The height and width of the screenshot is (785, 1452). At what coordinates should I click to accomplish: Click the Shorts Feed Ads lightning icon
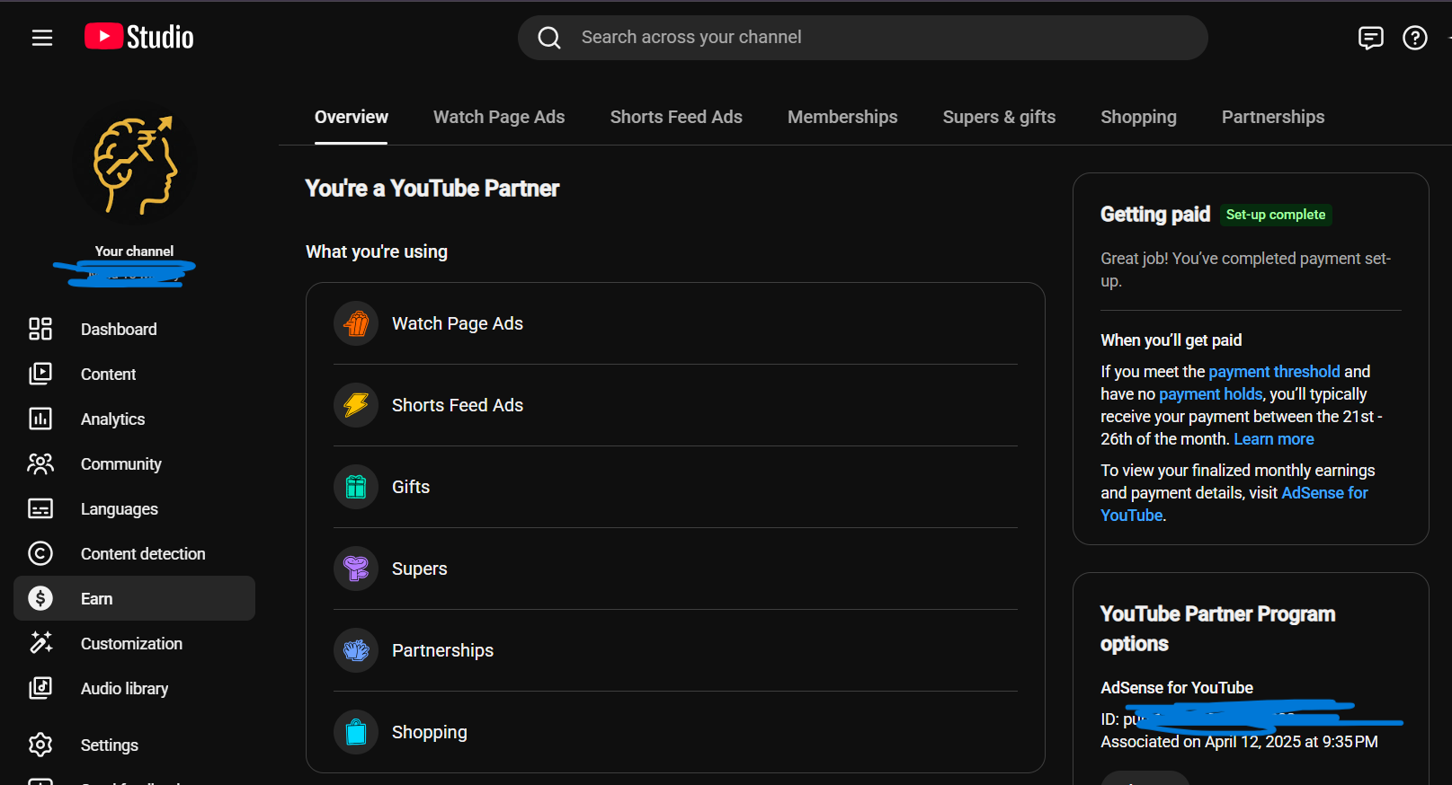(x=356, y=405)
